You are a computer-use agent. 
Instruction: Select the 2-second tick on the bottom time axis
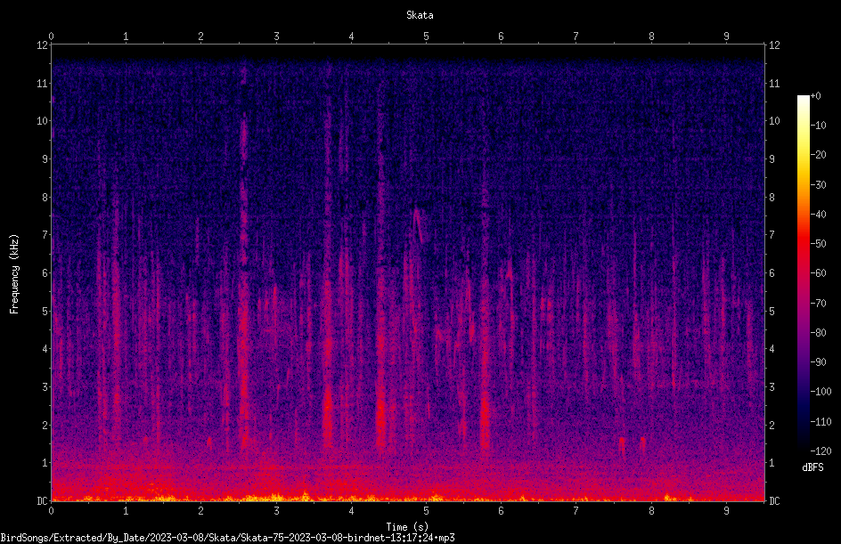pyautogui.click(x=200, y=511)
